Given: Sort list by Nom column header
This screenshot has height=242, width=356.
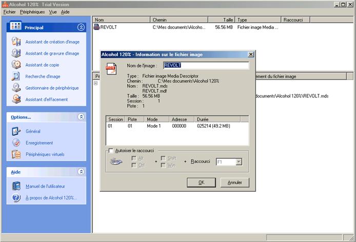Looking at the screenshot, I should (122, 20).
